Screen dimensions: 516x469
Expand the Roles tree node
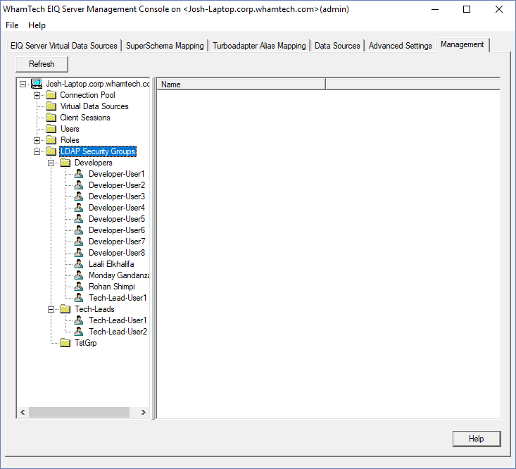pos(37,140)
